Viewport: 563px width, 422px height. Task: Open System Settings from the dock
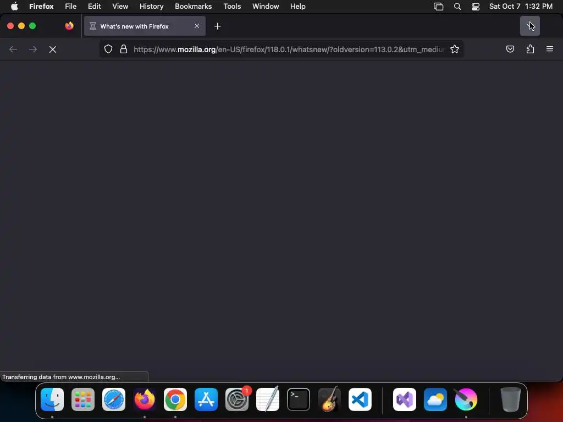(x=237, y=399)
